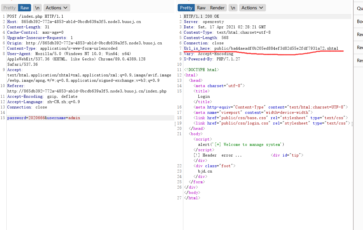Viewport: 363px width, 230px height.
Task: Click 'HTTP/1.1 200 OK' status line
Action: pos(201,16)
